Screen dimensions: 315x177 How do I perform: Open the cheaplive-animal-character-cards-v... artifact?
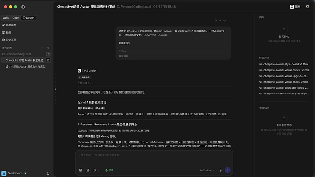click(x=284, y=88)
